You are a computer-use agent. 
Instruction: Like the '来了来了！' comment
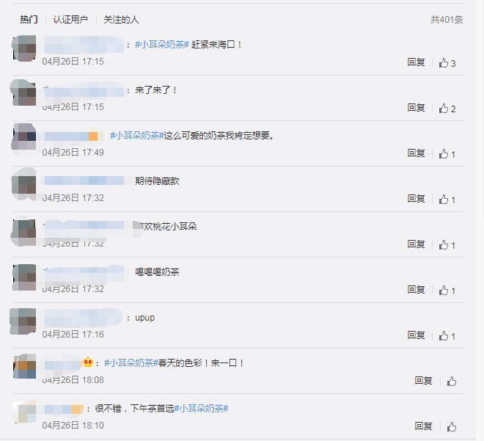point(447,109)
